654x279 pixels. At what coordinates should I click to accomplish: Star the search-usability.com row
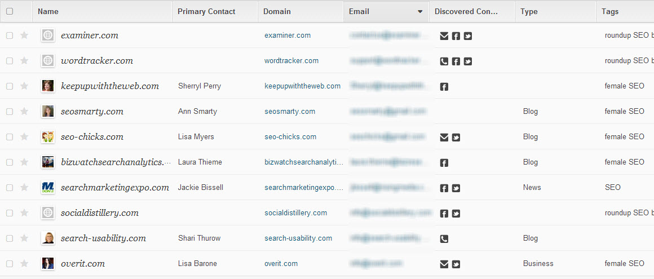[24, 238]
